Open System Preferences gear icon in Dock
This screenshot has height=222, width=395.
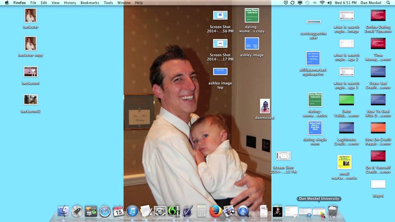coord(160,211)
